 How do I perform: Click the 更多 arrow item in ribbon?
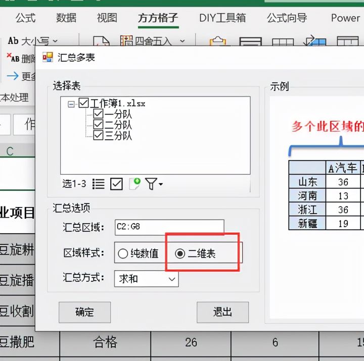(x=21, y=76)
